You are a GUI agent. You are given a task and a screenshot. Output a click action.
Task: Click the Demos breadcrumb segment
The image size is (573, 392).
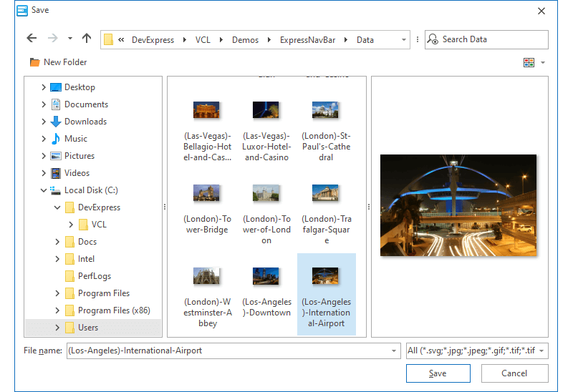(x=245, y=40)
